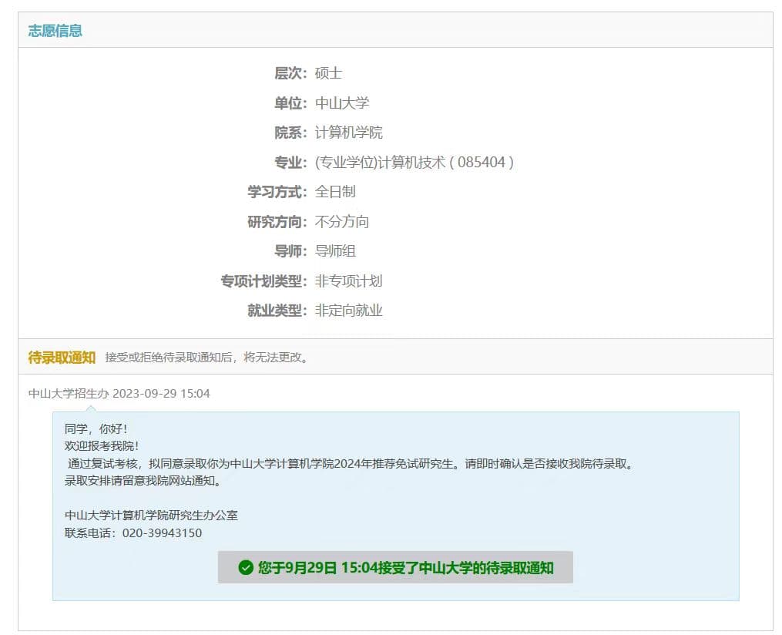Viewport: 782px width, 635px height.
Task: Click the accepted 待录取通知 confirmation banner
Action: (x=395, y=568)
